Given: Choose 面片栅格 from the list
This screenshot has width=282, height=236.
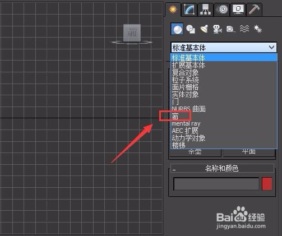Looking at the screenshot, I should click(x=224, y=87).
